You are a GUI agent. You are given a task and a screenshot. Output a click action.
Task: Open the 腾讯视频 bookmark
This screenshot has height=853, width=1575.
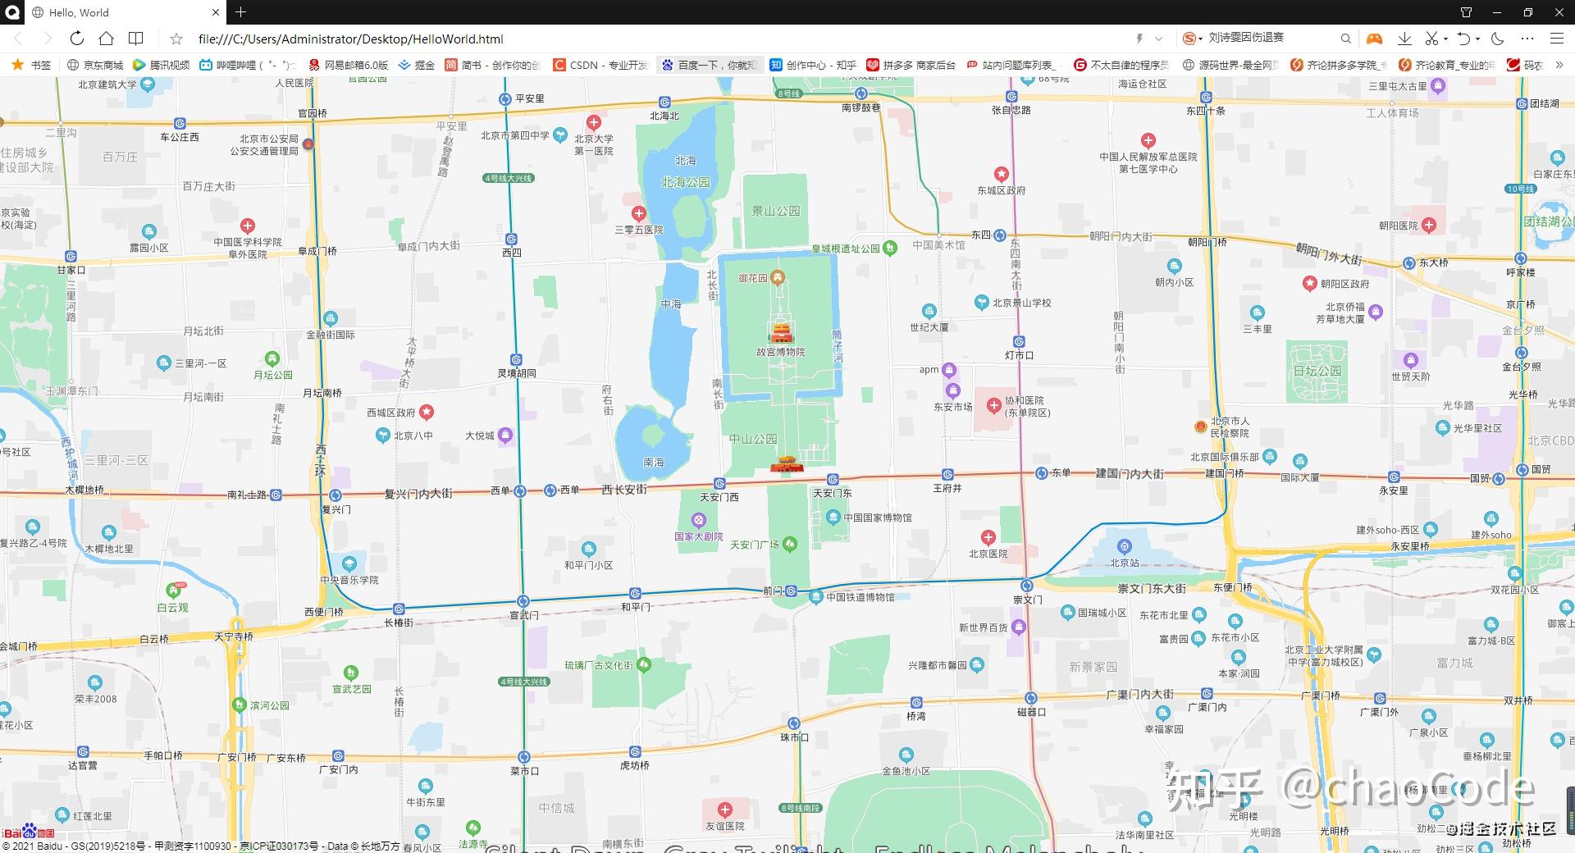coord(161,65)
